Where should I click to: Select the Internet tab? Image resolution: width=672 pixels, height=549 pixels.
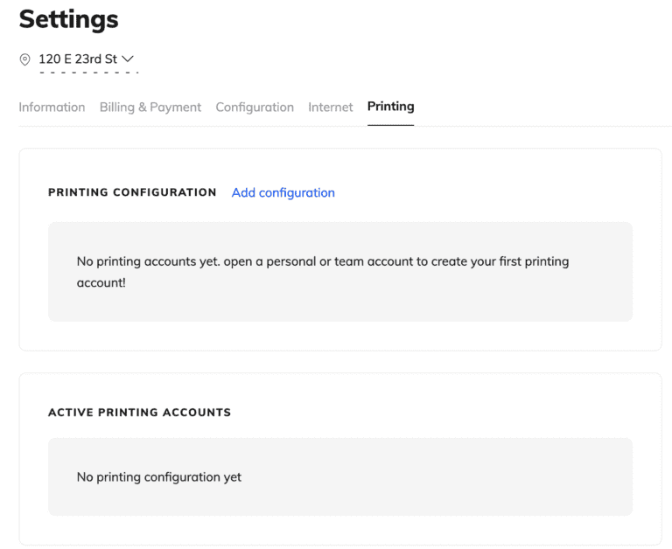pyautogui.click(x=330, y=107)
